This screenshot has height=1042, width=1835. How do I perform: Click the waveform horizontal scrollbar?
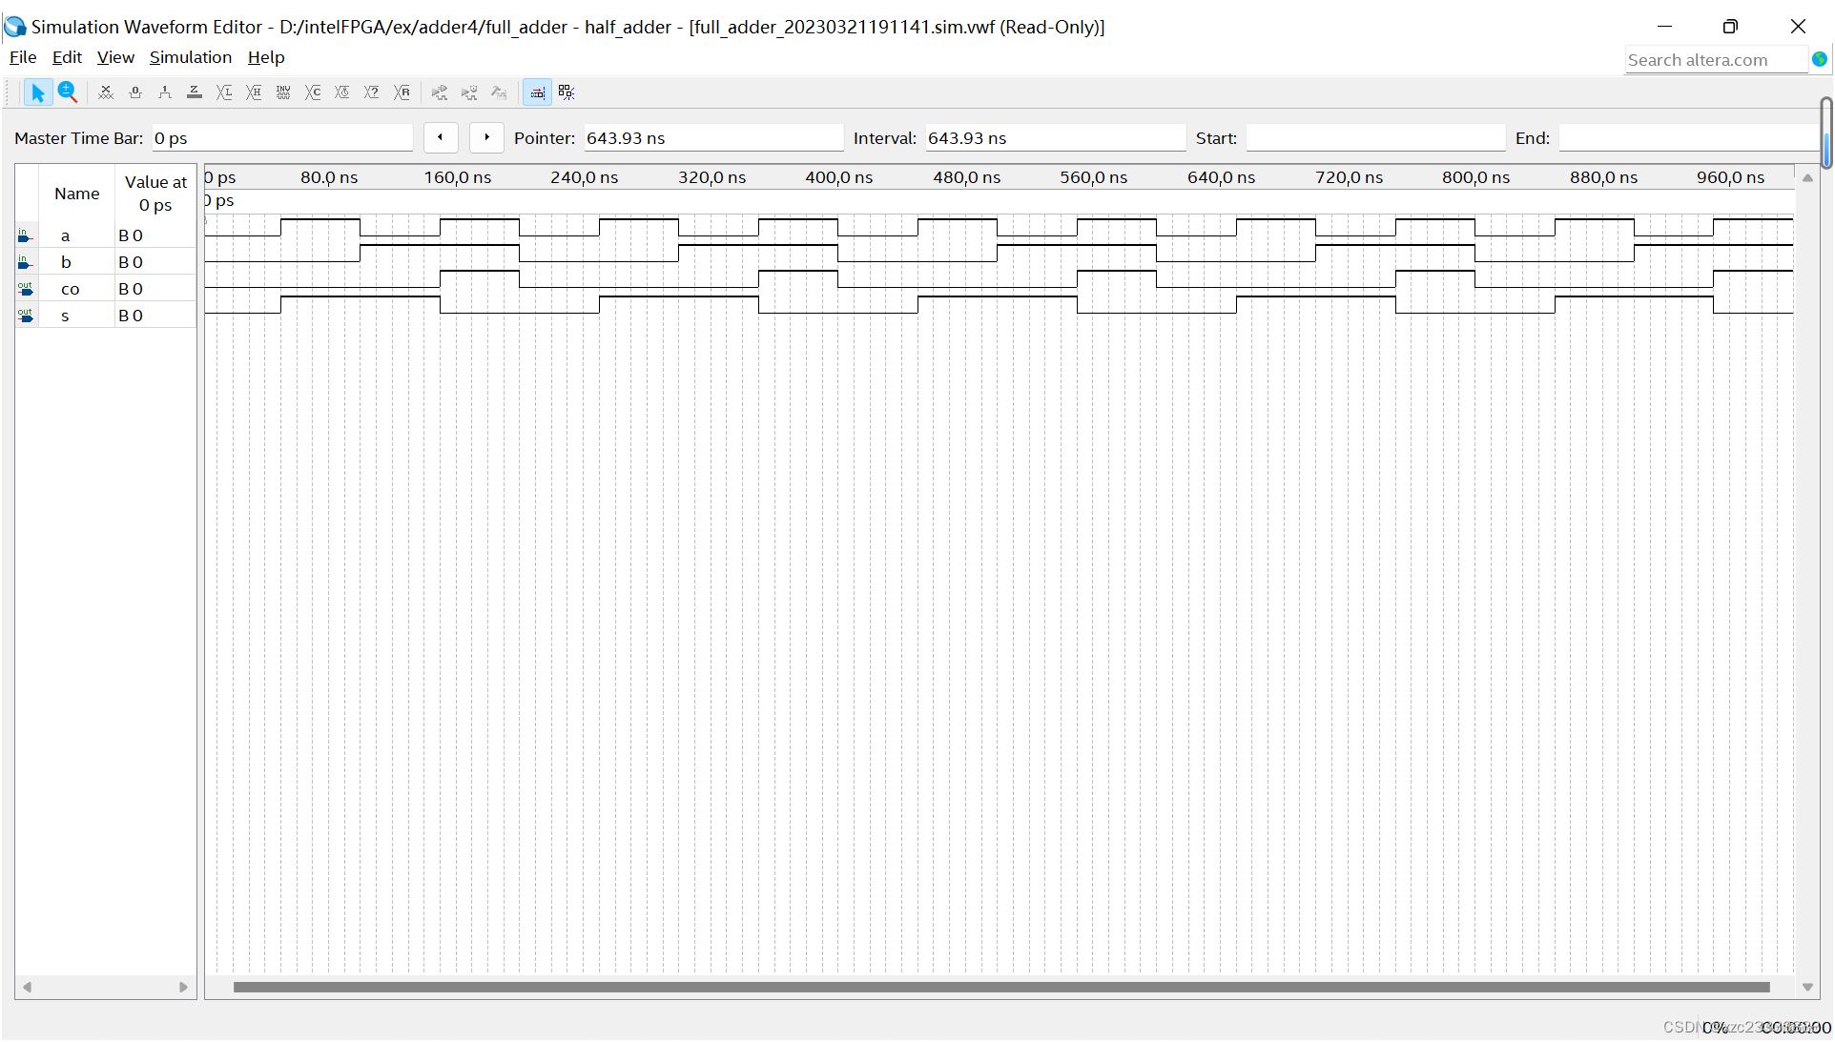[x=1001, y=988]
